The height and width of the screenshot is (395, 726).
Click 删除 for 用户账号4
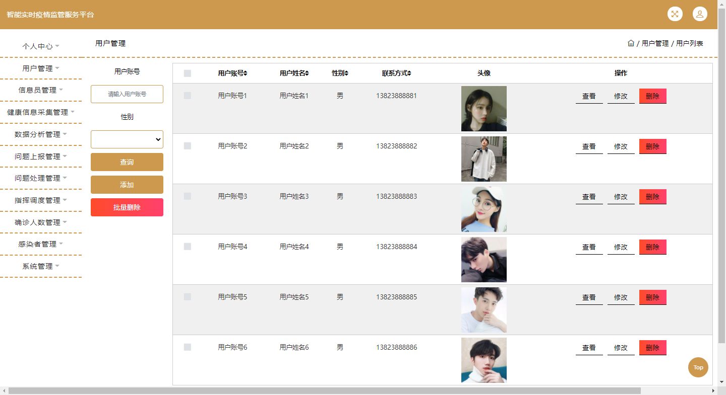tap(652, 247)
